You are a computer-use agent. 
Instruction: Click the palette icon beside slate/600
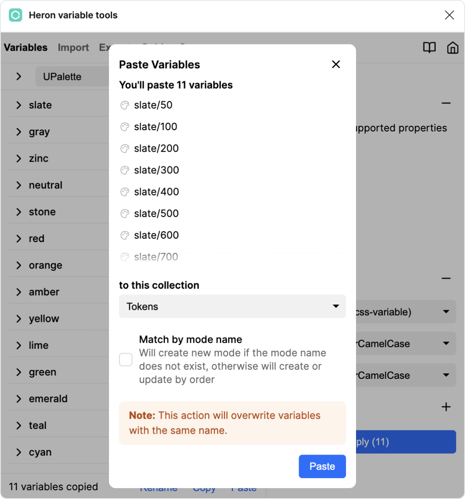[125, 235]
